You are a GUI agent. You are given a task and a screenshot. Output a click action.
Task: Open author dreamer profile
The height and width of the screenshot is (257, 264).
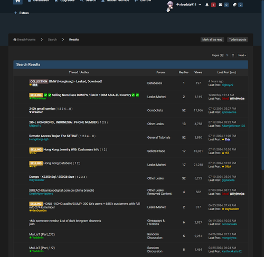pos(37,112)
